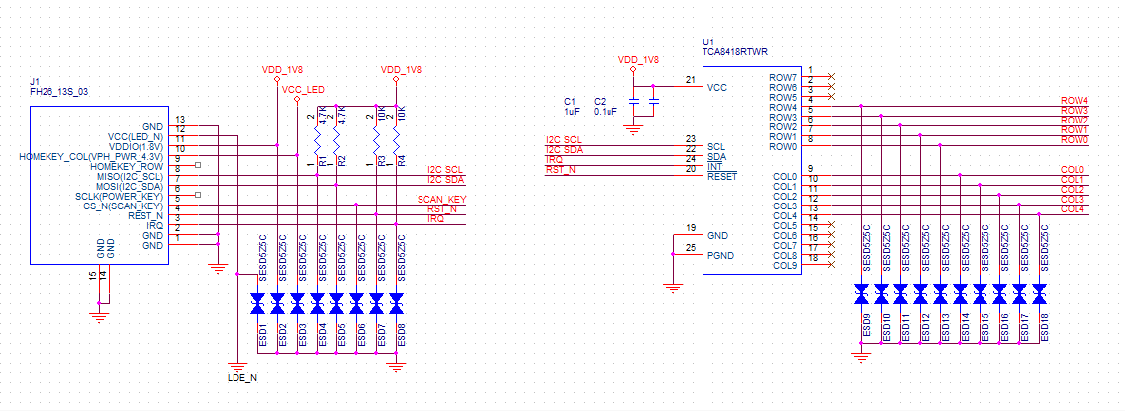Click the REST_N pin name on J1
Viewport: 1125px width, 411px height.
(145, 215)
